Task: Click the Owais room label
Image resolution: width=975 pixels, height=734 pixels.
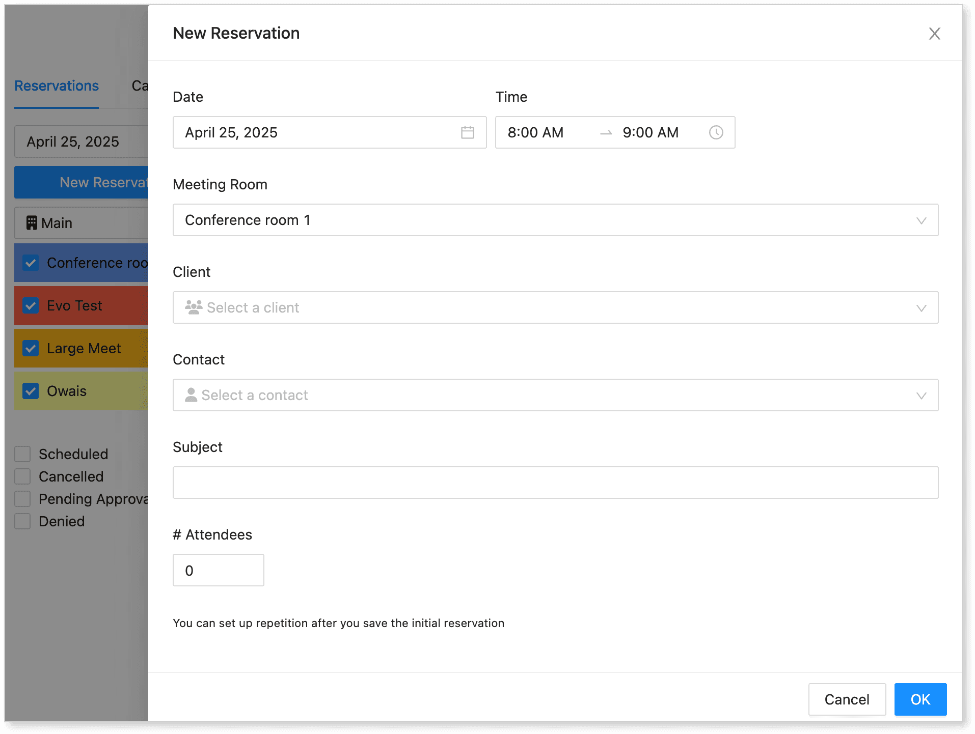Action: [x=67, y=391]
